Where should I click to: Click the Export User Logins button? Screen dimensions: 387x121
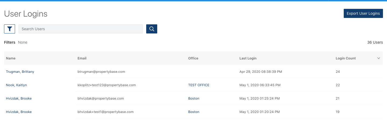click(x=363, y=13)
